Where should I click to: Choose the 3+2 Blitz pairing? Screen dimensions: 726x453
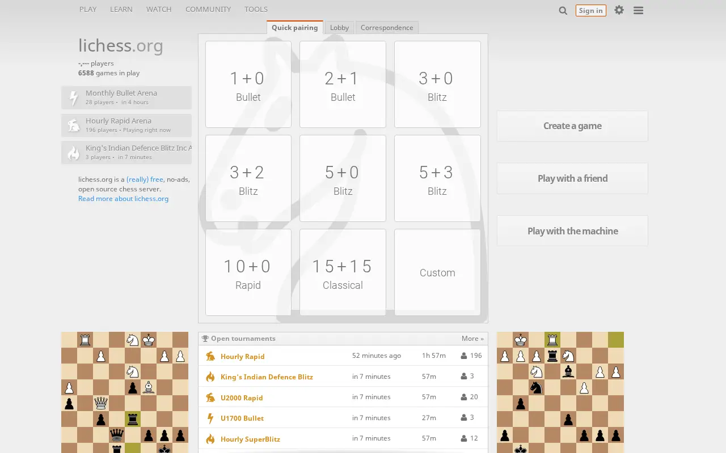pos(248,178)
